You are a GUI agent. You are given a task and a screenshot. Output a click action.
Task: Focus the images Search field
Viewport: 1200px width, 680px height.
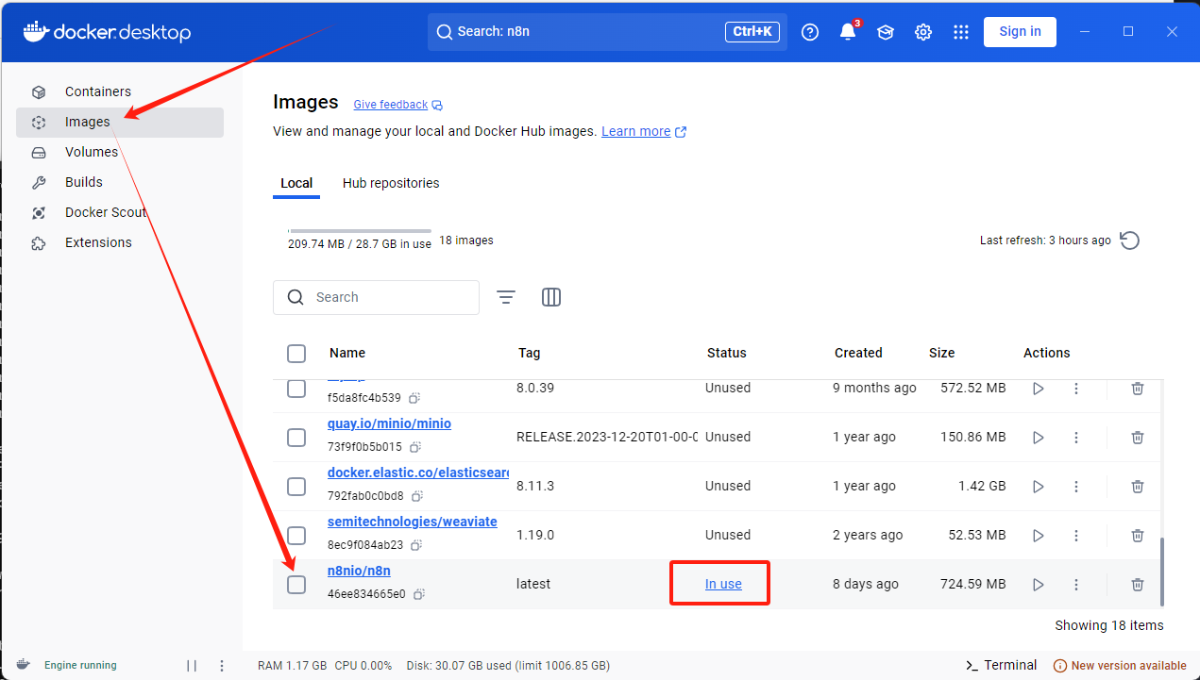coord(376,297)
